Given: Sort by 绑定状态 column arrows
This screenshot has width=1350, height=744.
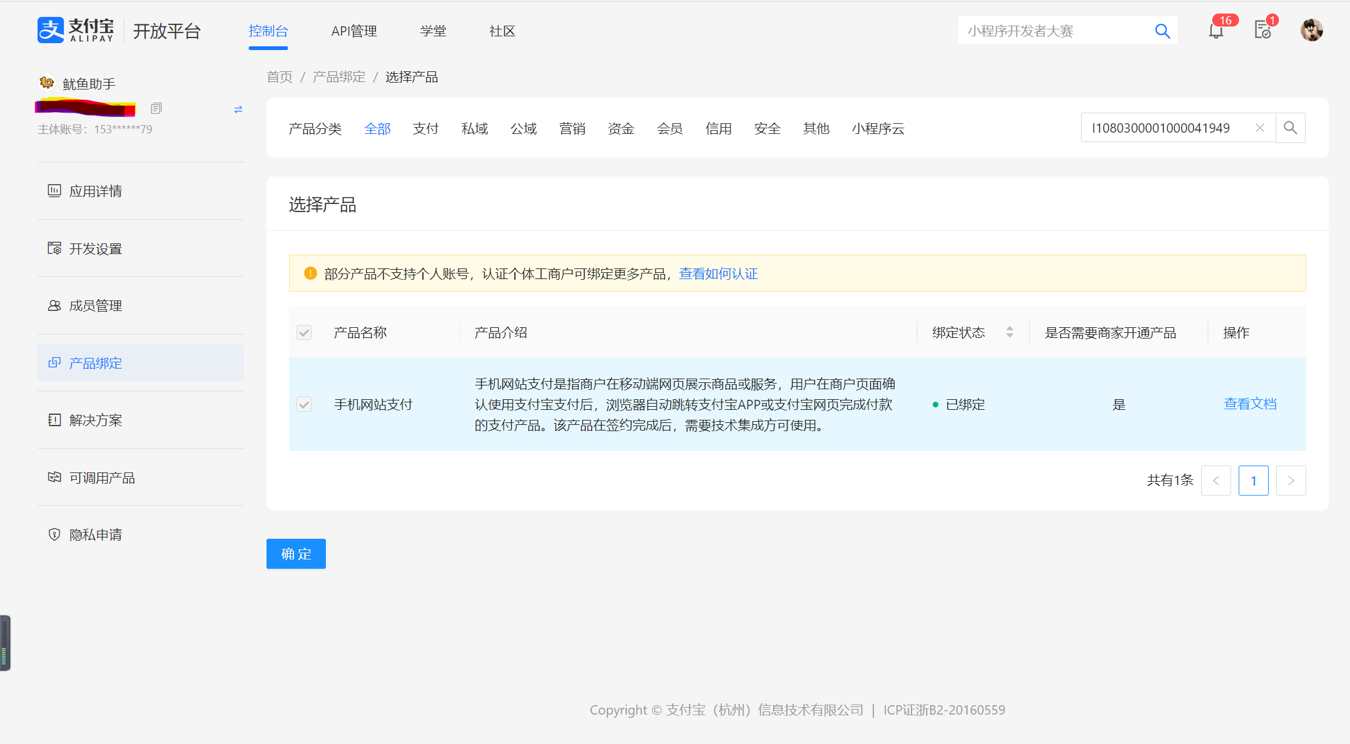Looking at the screenshot, I should [x=1010, y=332].
